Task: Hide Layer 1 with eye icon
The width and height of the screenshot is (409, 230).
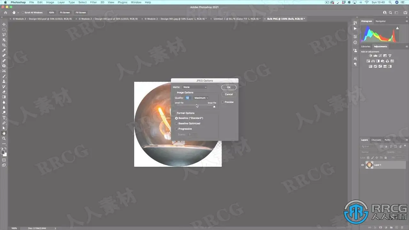Action: pos(362,165)
